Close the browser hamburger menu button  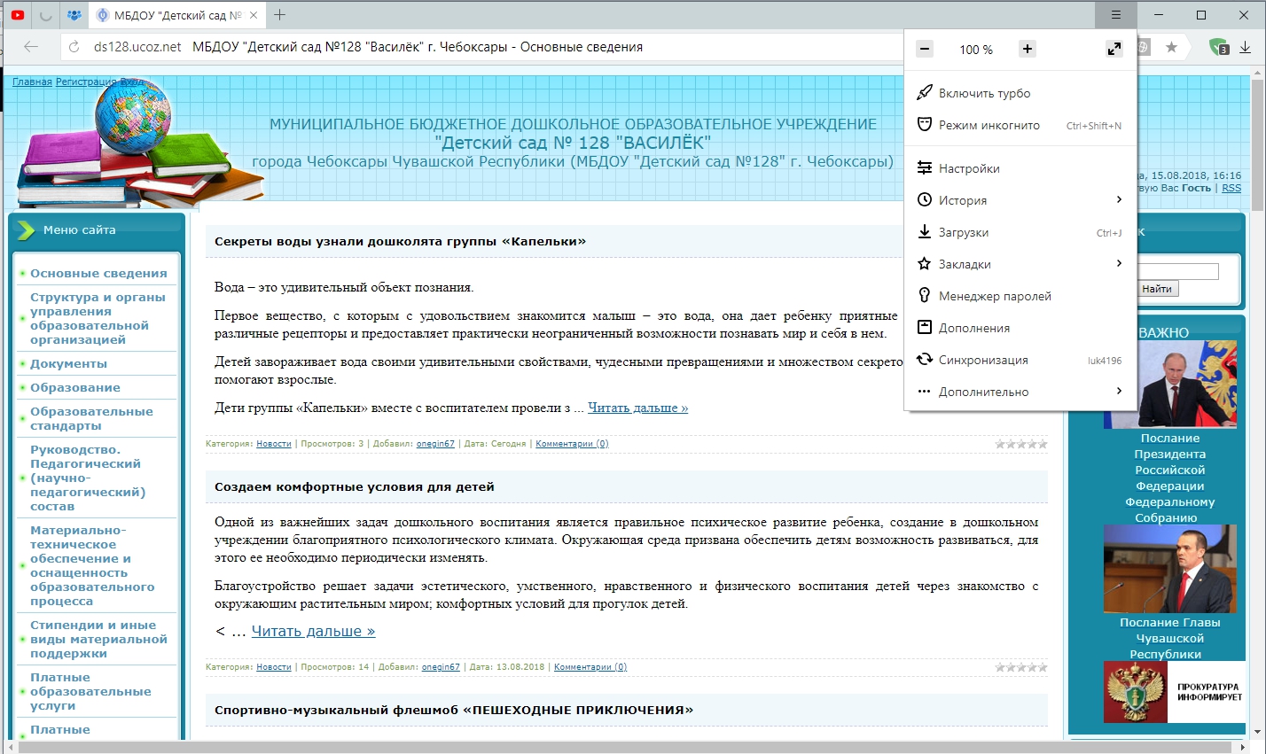pos(1116,15)
